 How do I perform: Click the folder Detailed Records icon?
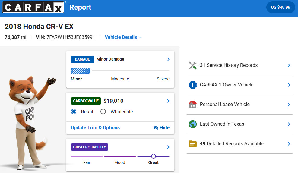pyautogui.click(x=193, y=144)
